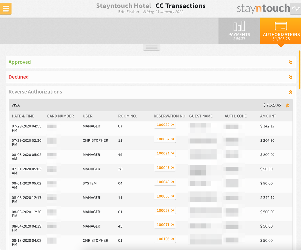Click the $ 500.93 amount
This screenshot has height=250, width=301.
pyautogui.click(x=267, y=212)
